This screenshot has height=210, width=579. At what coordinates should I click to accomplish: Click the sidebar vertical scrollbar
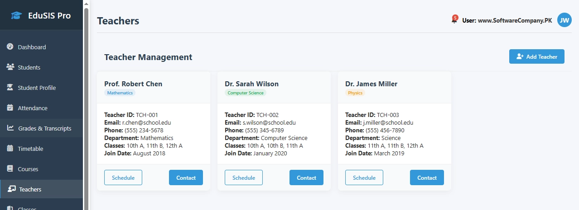click(86, 90)
